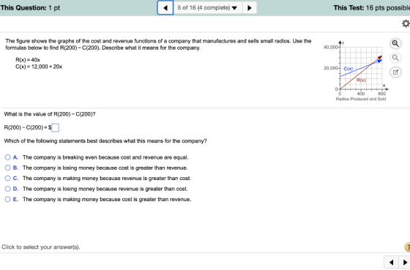Open the question list dropdown '5 of 16'
Viewport: 410px width, 270px height.
(x=208, y=7)
